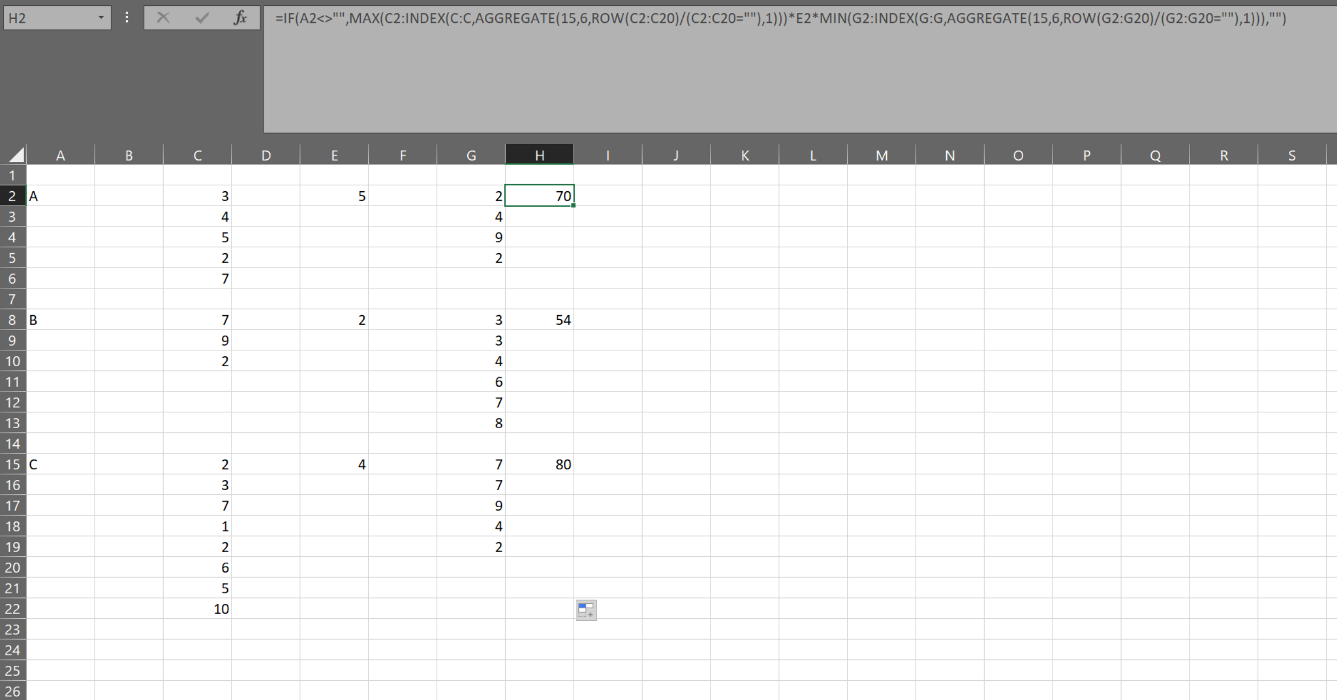1337x700 pixels.
Task: Select cell H15 containing 80
Action: coord(539,465)
